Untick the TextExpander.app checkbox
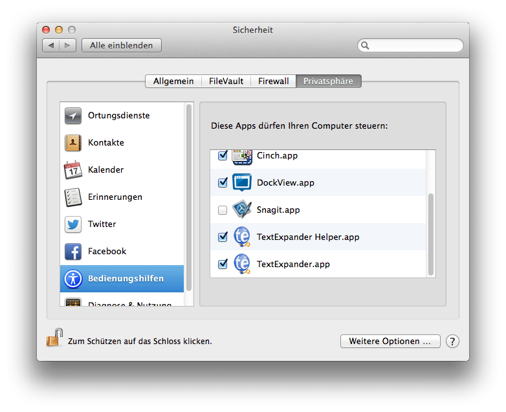Viewport: 506px width, 412px height. pos(223,265)
